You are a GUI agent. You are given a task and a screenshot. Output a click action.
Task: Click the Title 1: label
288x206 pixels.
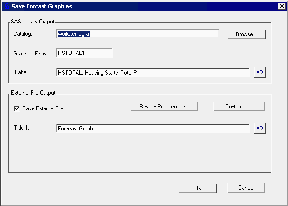pos(22,129)
